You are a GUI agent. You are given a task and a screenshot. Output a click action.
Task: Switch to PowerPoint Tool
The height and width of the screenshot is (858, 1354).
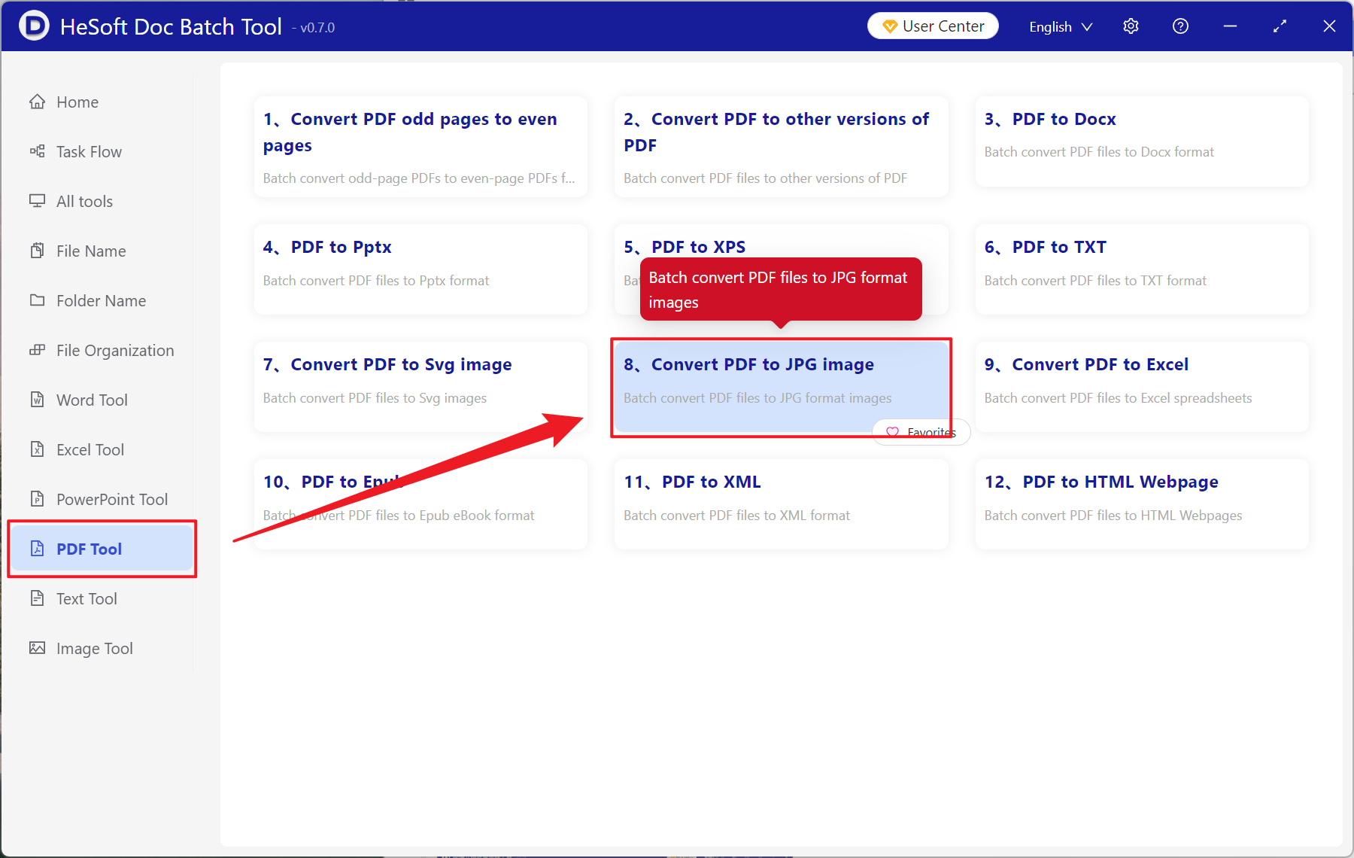(x=112, y=499)
